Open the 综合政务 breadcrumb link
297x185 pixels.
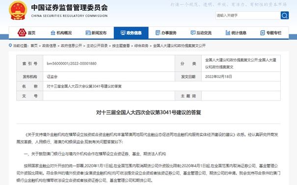tap(141, 46)
